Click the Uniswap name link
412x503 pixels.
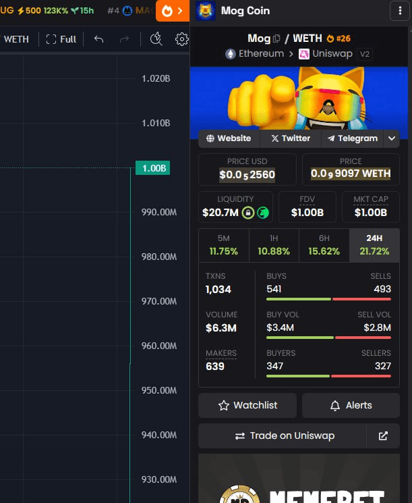(x=332, y=53)
